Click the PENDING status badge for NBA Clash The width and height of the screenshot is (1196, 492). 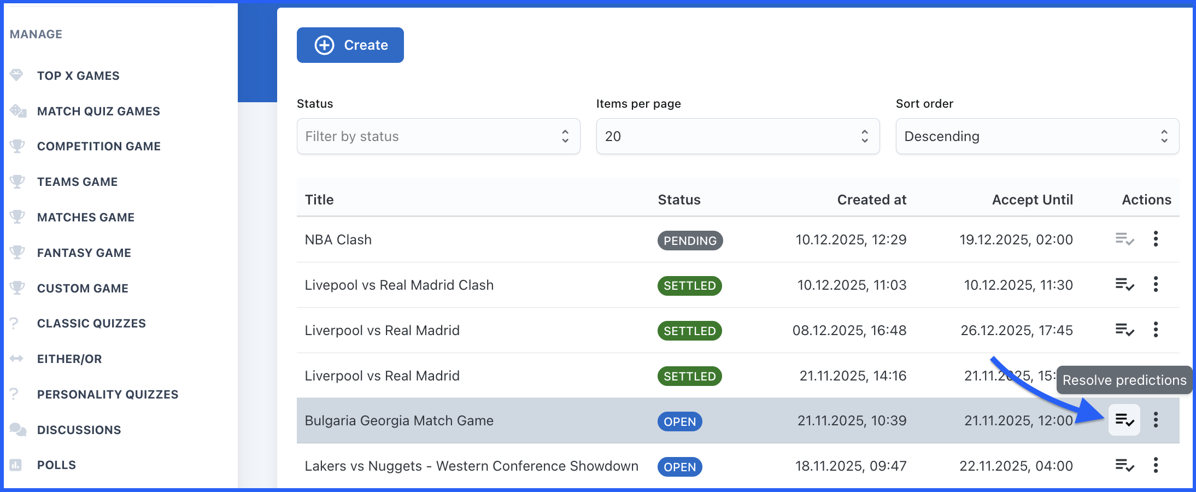[x=690, y=241]
